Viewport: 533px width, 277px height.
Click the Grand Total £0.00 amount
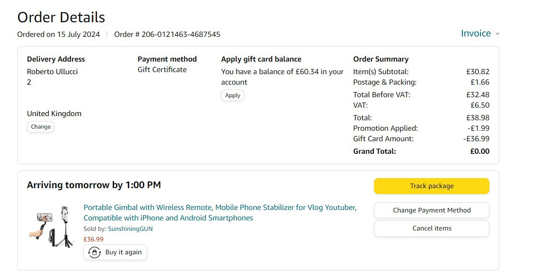pyautogui.click(x=479, y=151)
